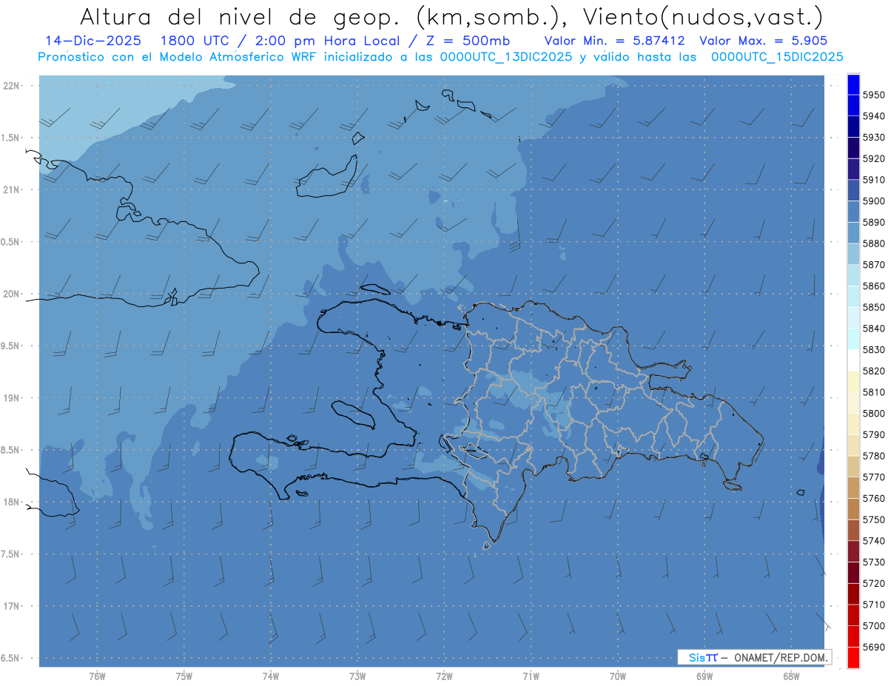Click the '5870' color scale value
888x686 pixels.
click(x=873, y=265)
